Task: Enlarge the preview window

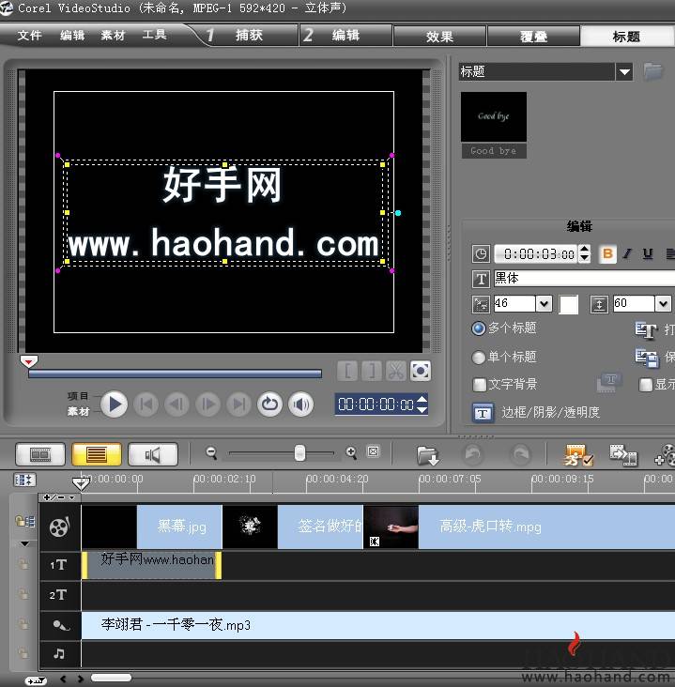Action: point(421,371)
